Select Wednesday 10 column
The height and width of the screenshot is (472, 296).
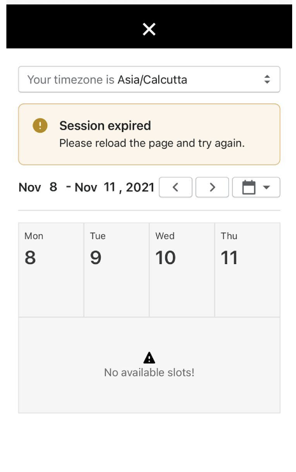pos(182,270)
